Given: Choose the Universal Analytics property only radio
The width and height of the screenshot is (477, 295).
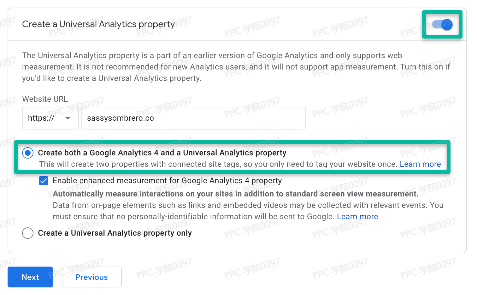Looking at the screenshot, I should point(28,233).
